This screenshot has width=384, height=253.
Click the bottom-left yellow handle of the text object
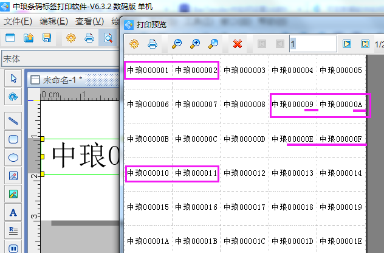pyautogui.click(x=42, y=174)
